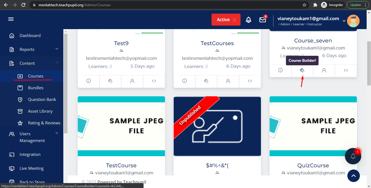Open the notifications bell in header
Image resolution: width=371 pixels, height=188 pixels.
(248, 20)
